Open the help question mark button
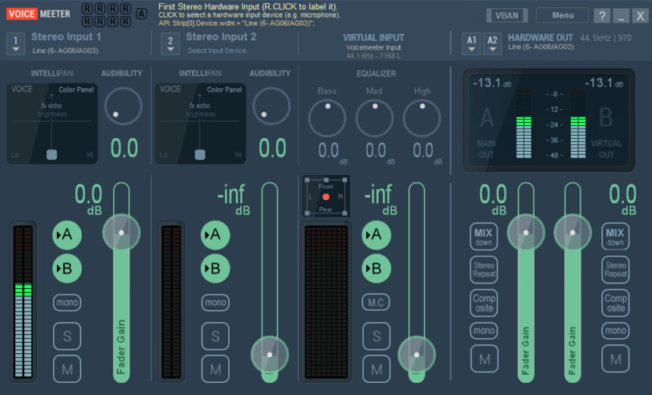Viewport: 652px width, 395px height. pyautogui.click(x=601, y=16)
